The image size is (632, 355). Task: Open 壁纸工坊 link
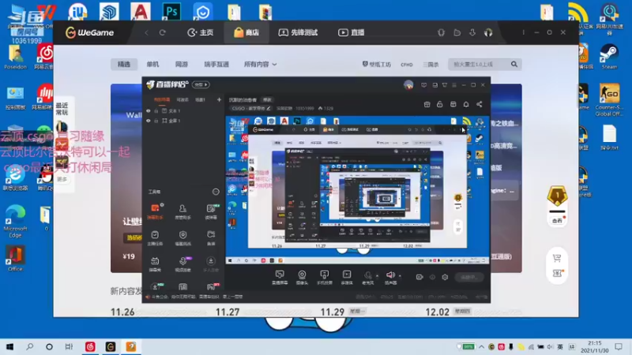377,65
